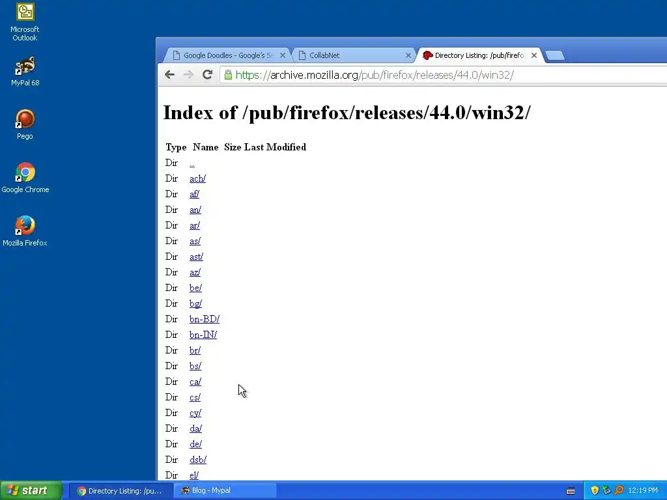Viewport: 667px width, 500px height.
Task: Open the cy/ directory link
Action: pos(195,413)
